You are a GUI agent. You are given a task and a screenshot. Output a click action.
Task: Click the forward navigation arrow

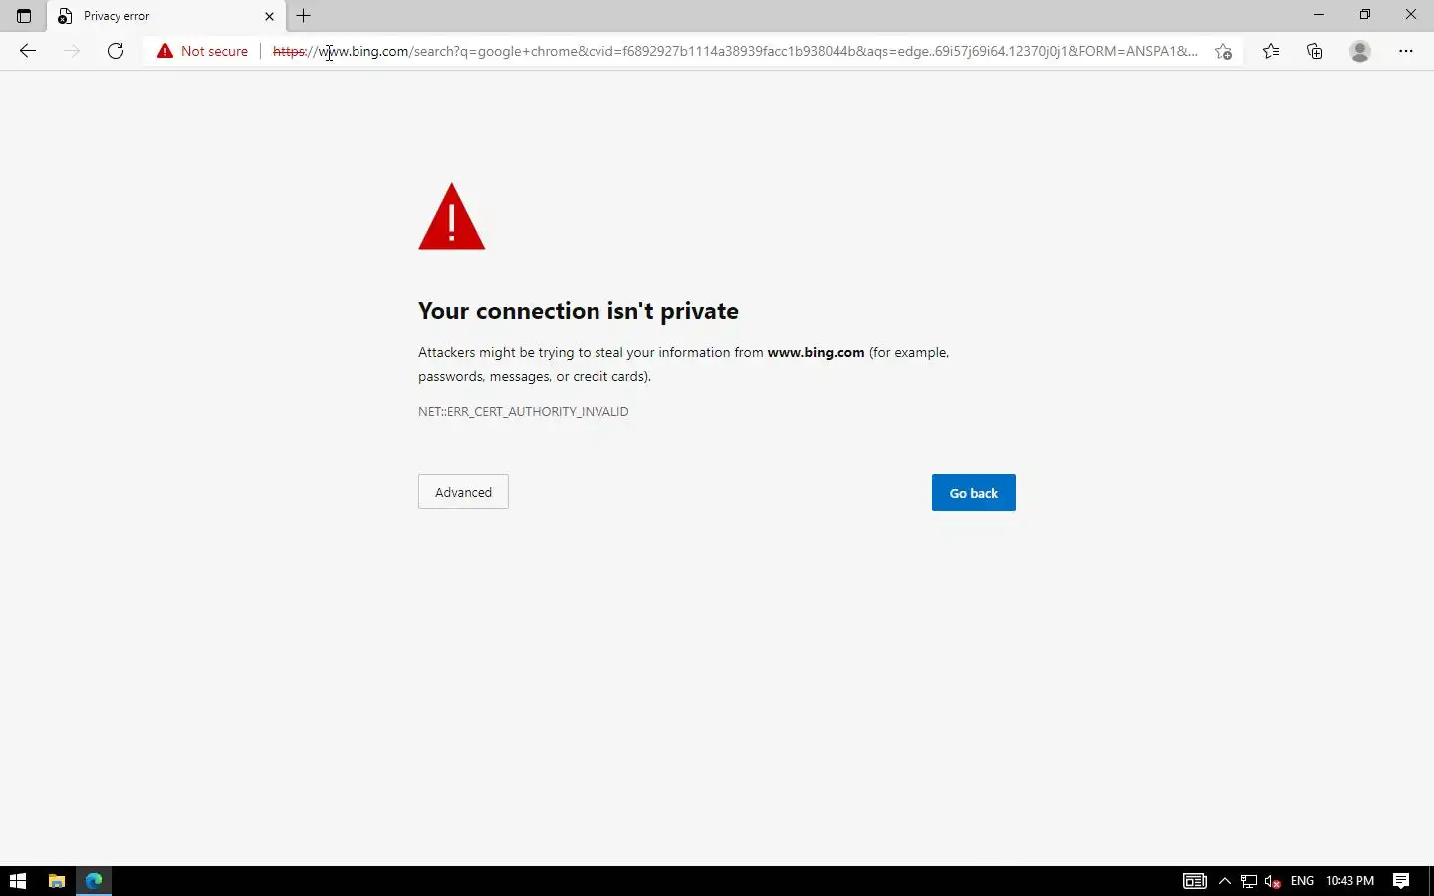(72, 51)
